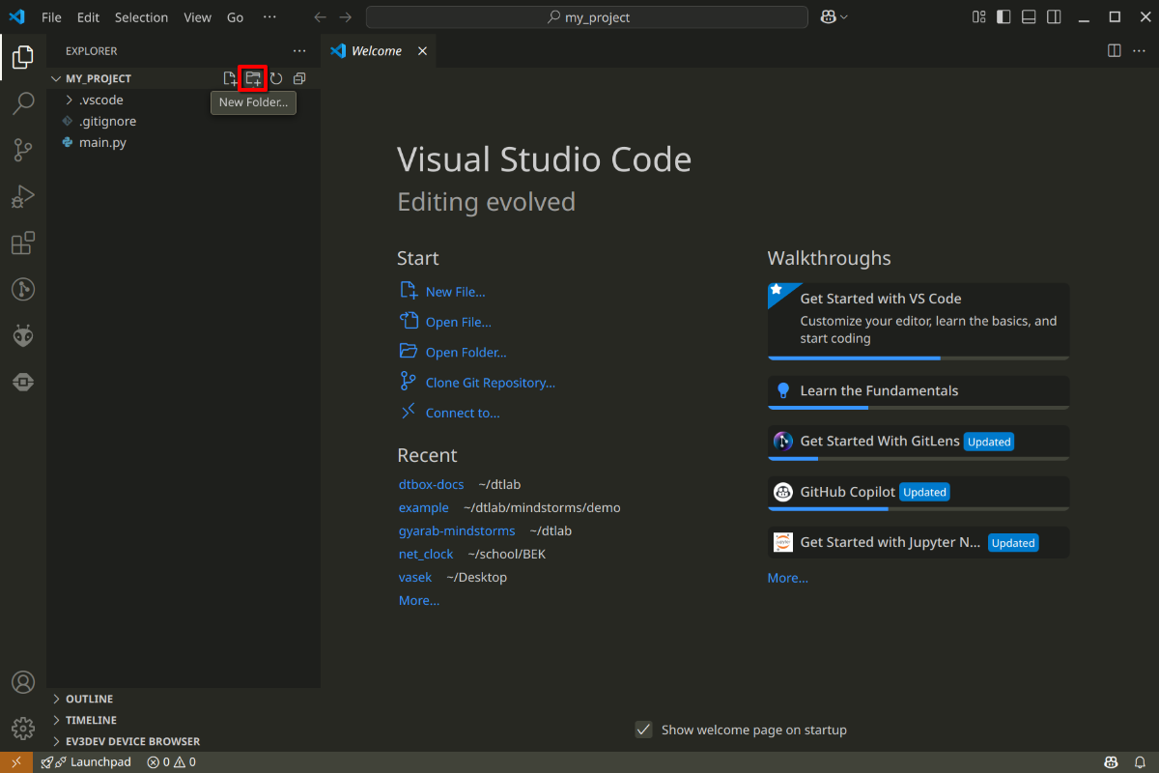Open the PlatformIO alien icon
This screenshot has width=1159, height=773.
coord(23,336)
